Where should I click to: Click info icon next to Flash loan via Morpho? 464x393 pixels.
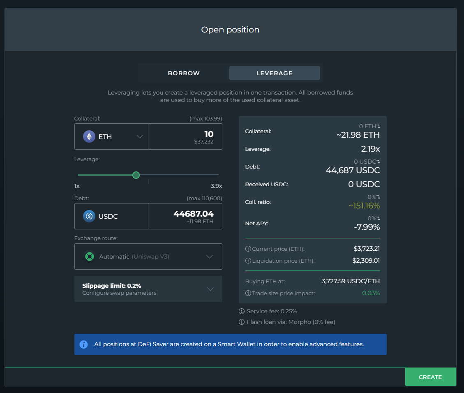pyautogui.click(x=242, y=322)
